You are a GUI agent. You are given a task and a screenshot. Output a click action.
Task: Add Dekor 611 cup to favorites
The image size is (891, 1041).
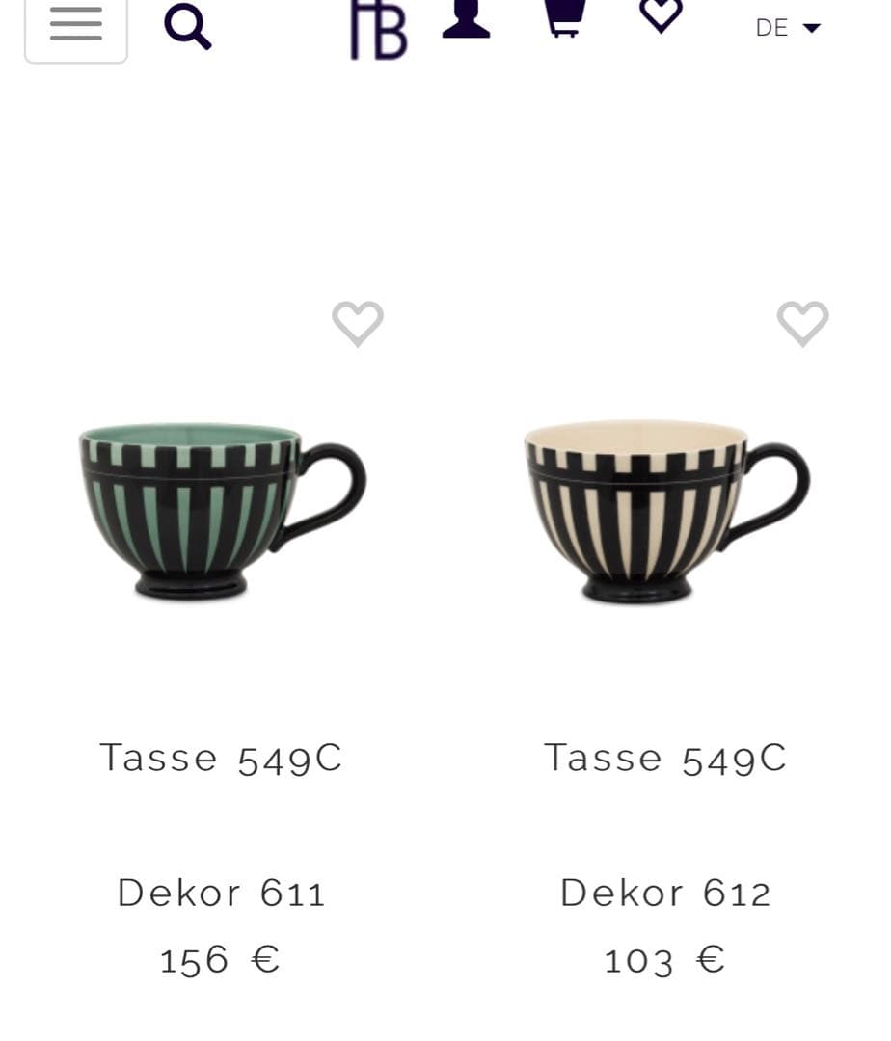tap(358, 324)
